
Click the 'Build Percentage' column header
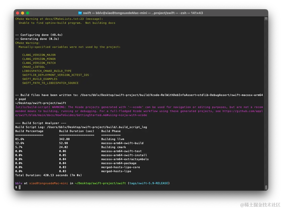click(x=29, y=131)
